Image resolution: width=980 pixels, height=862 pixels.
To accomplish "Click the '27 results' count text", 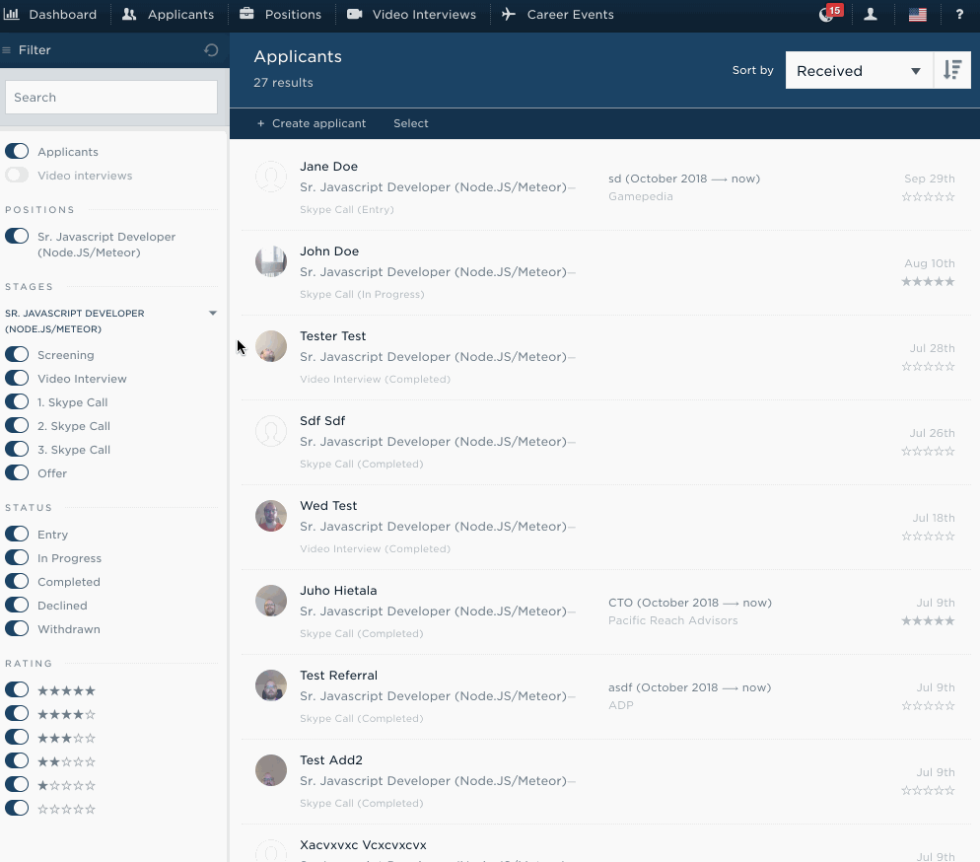I will (283, 83).
